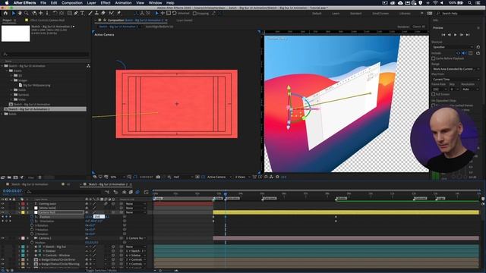Click the snapshot camera icon under the viewer
Screen dimensions: 486x273
(159, 177)
